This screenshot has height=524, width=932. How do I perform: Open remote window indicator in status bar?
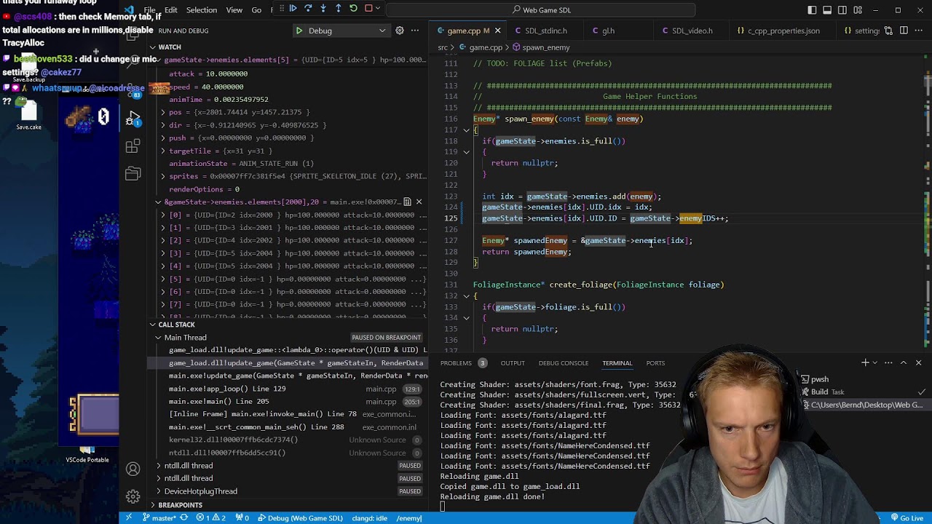[129, 517]
